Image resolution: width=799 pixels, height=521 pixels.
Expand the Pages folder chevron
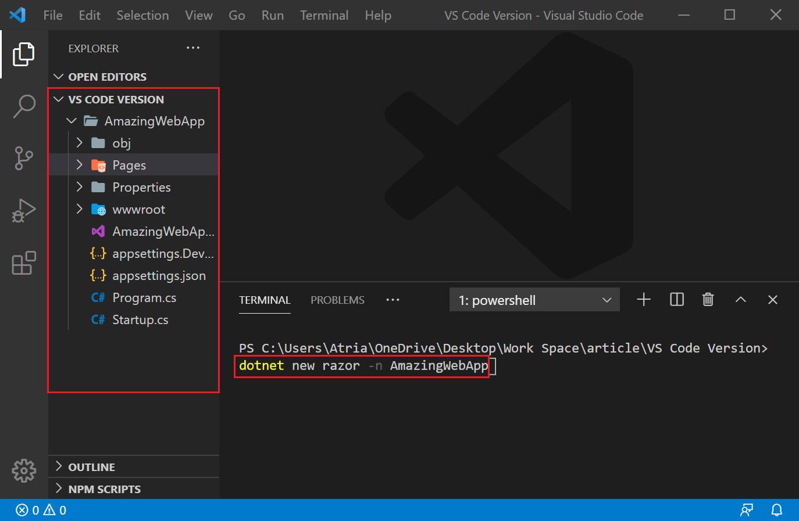[x=80, y=165]
